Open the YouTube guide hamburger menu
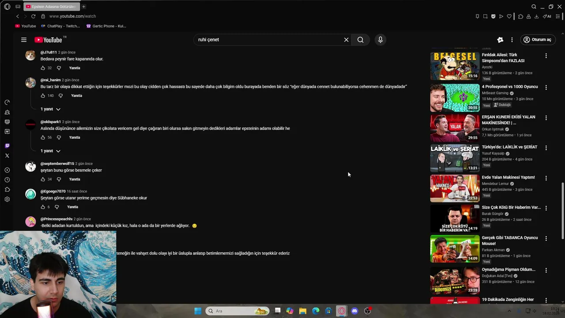This screenshot has width=565, height=318. coord(24,40)
